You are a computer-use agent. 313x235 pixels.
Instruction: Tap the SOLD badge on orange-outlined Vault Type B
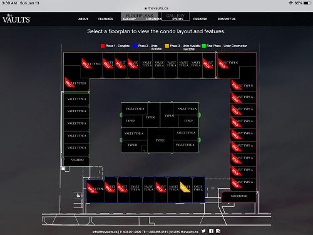(69, 82)
